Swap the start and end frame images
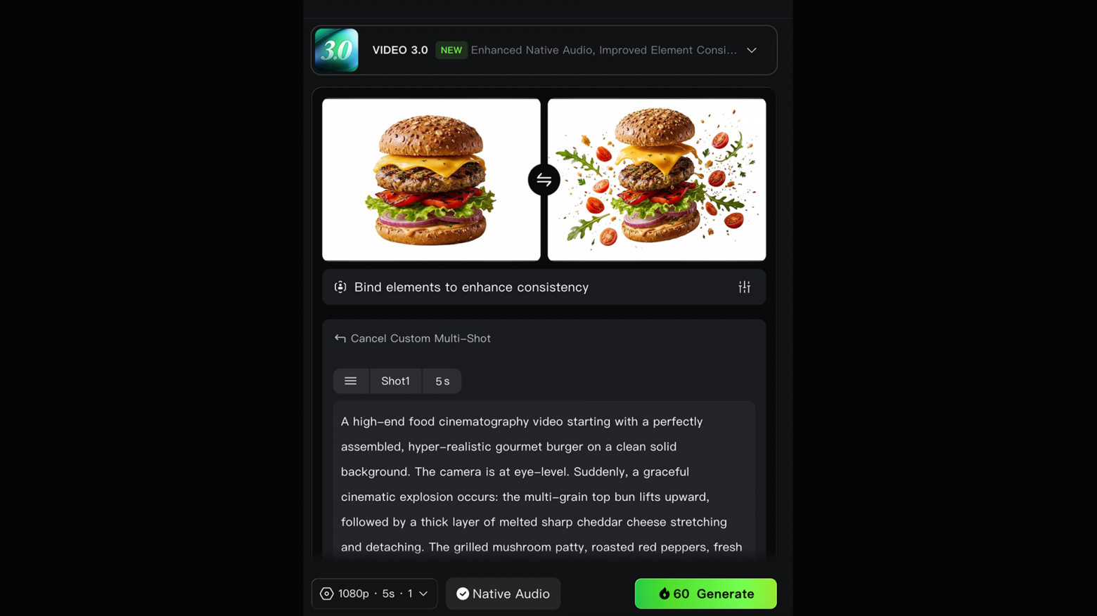Screen dimensions: 1097x616 point(544,180)
